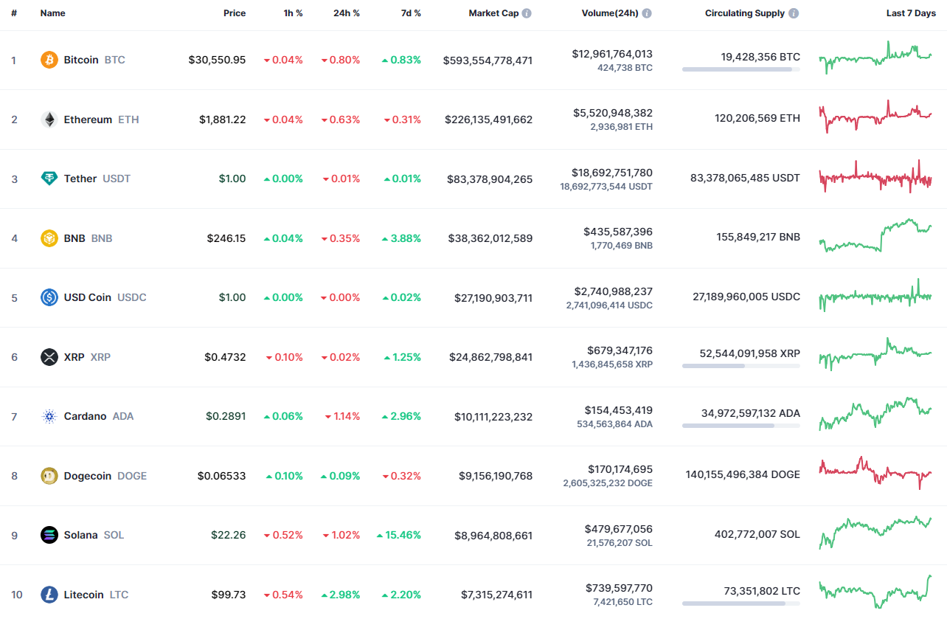Select the Solana SOL logo

pos(49,535)
